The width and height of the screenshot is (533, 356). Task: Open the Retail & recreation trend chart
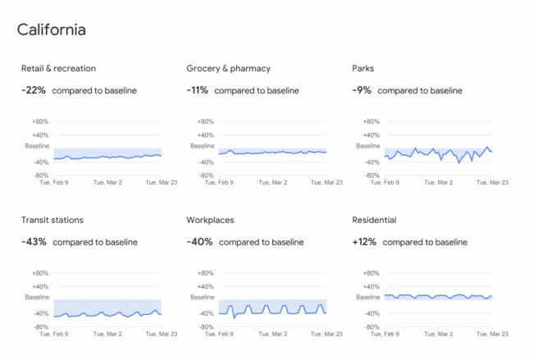(x=107, y=148)
